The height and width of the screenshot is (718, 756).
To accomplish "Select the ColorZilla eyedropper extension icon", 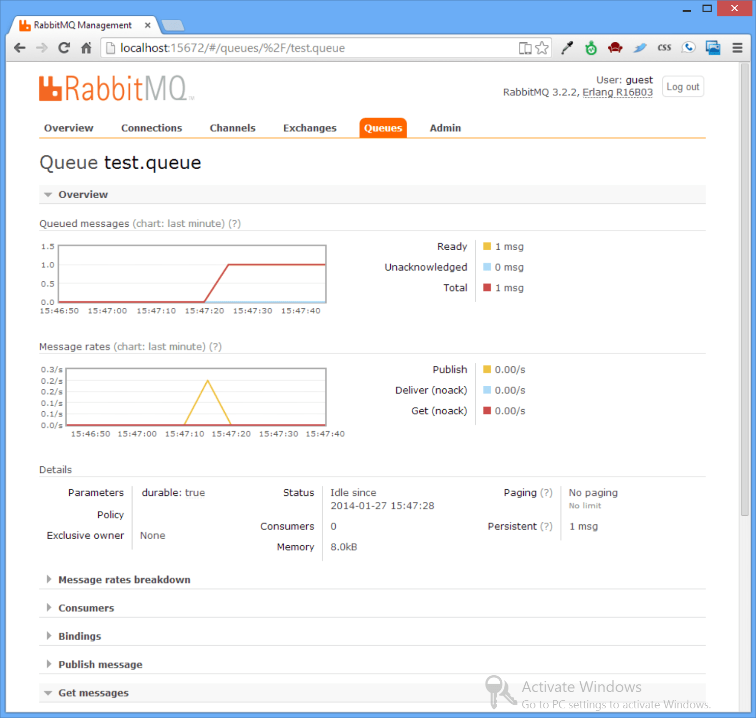I will tap(567, 47).
